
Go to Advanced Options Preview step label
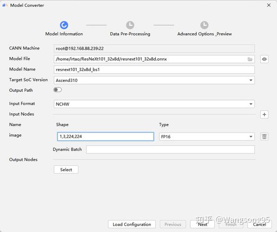click(x=205, y=34)
